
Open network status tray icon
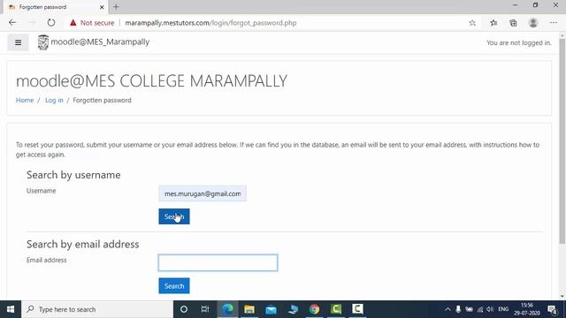(x=479, y=309)
